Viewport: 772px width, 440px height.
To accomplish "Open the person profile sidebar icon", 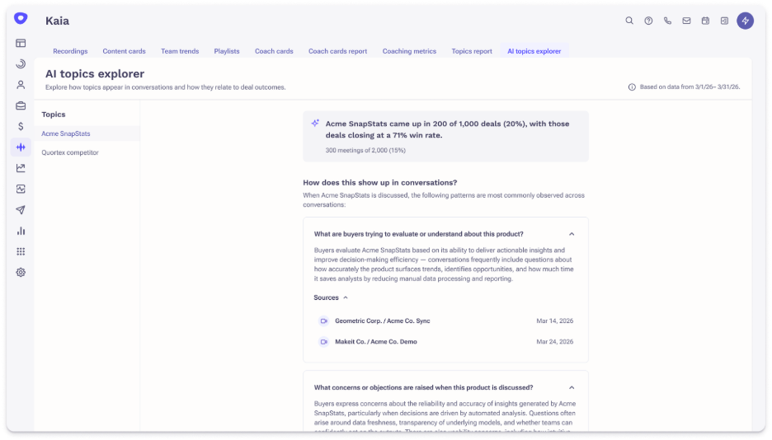I will click(x=21, y=85).
